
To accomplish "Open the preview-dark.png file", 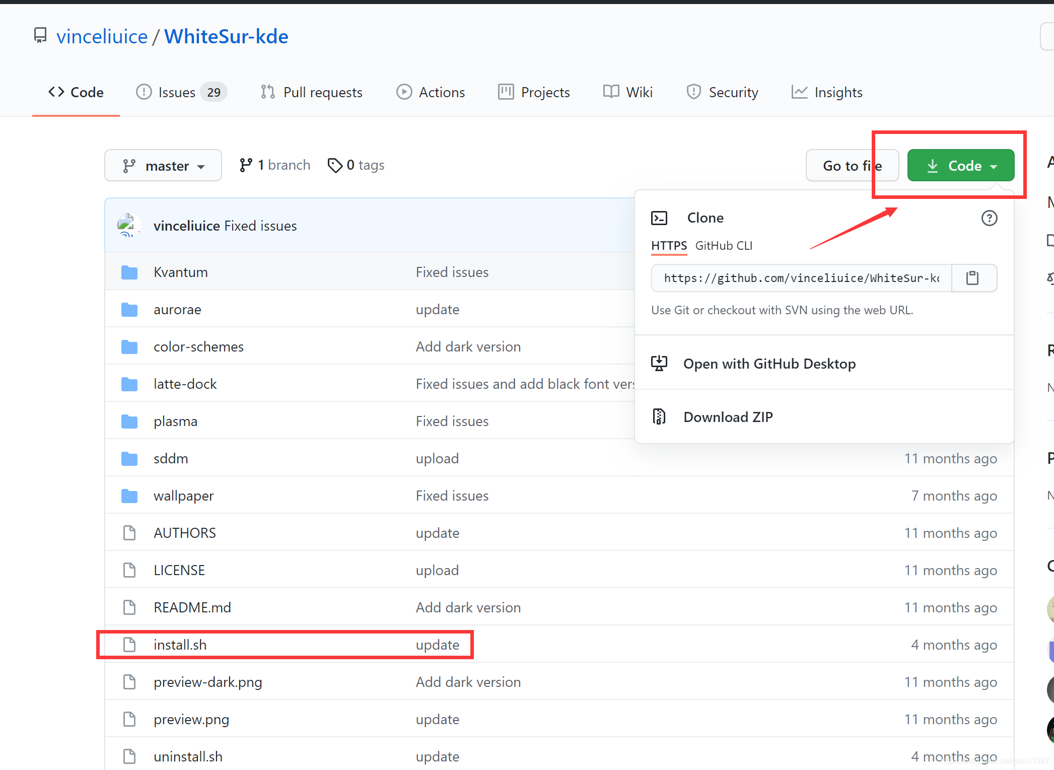I will pos(208,682).
